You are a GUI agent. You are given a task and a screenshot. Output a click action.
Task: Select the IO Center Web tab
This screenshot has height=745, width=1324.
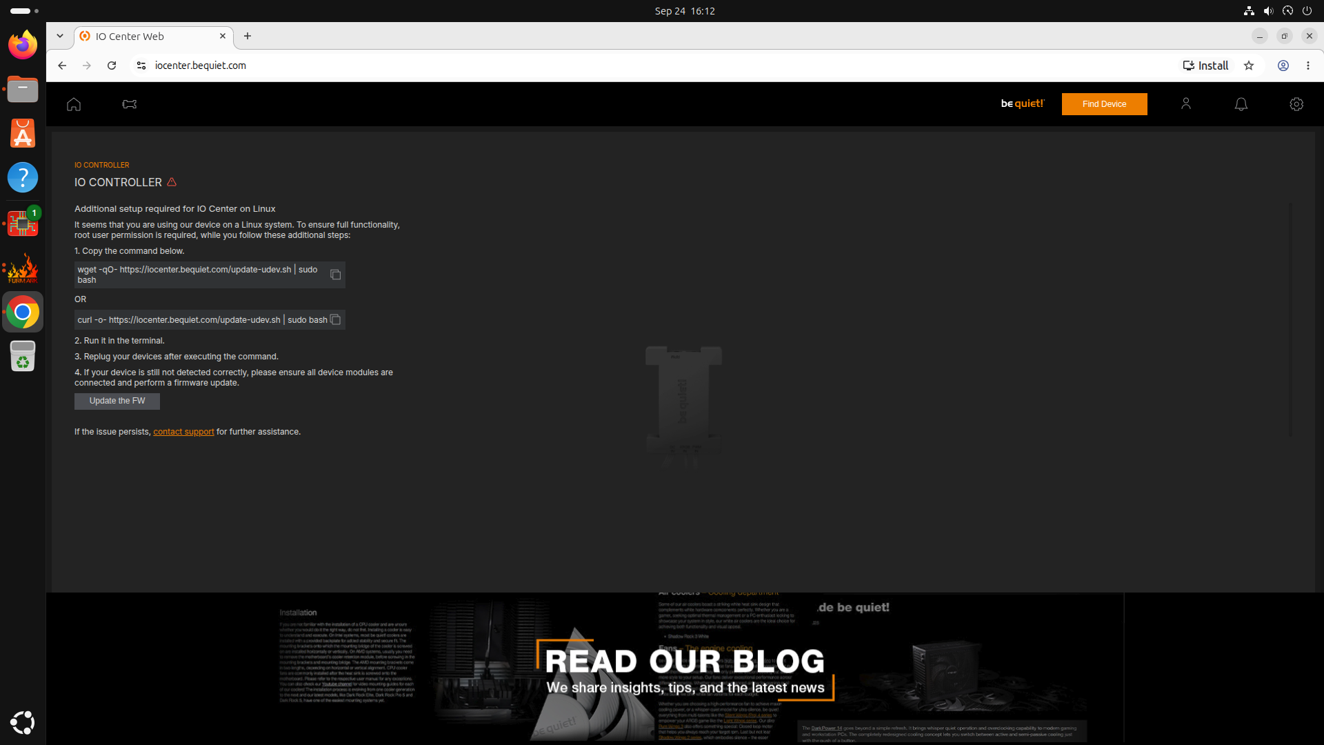pos(154,37)
